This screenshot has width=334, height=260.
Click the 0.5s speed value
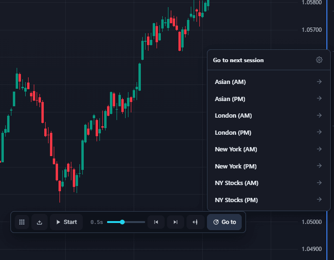(x=97, y=223)
